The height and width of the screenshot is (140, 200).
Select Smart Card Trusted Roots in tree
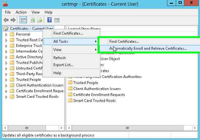click(37, 97)
